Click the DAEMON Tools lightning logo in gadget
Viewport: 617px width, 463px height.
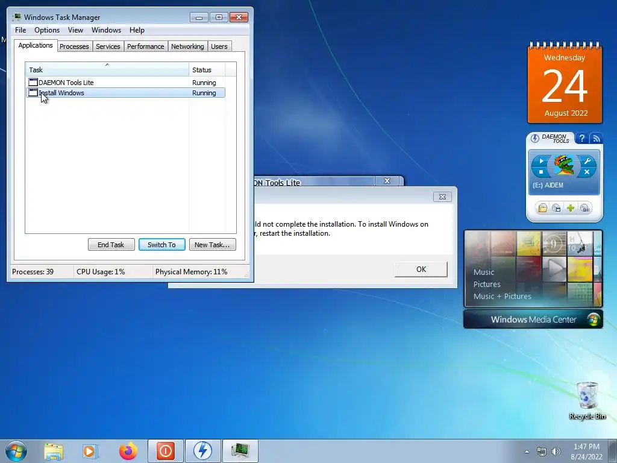pyautogui.click(x=535, y=138)
